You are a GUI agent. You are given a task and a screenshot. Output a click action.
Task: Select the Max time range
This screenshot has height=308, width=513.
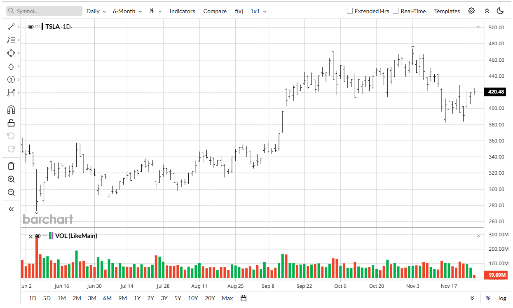(x=227, y=298)
